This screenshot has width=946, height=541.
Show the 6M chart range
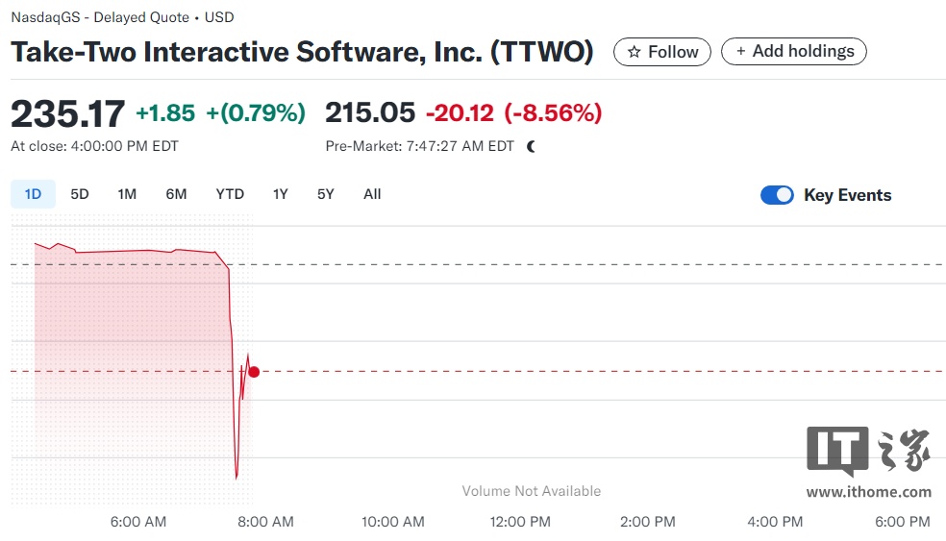tap(176, 194)
